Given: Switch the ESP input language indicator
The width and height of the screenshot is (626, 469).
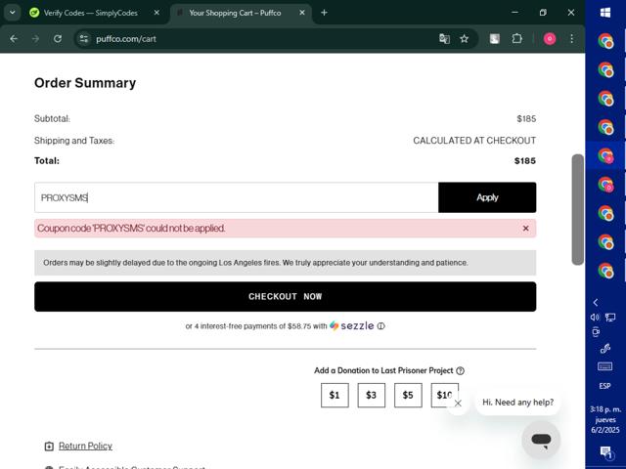Looking at the screenshot, I should [x=604, y=386].
